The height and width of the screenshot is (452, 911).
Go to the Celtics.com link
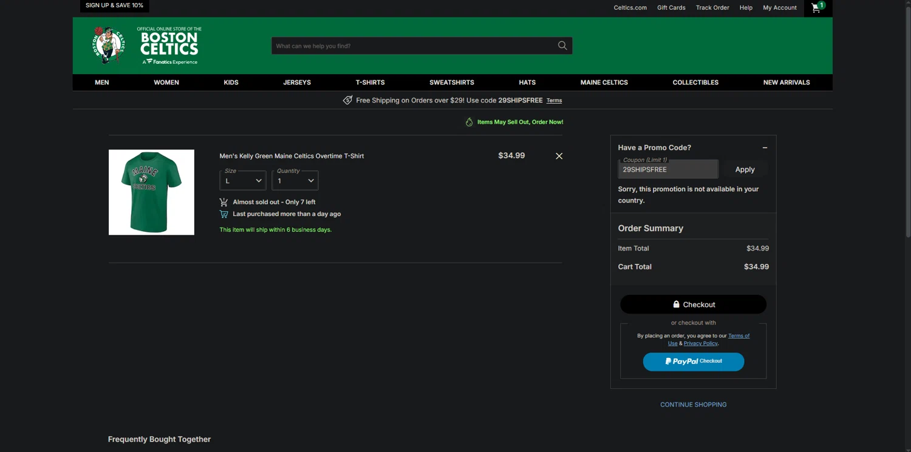pos(630,8)
